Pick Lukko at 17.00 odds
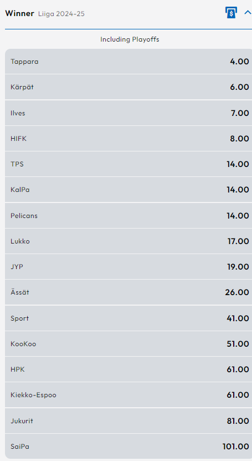252x461 pixels. click(128, 241)
